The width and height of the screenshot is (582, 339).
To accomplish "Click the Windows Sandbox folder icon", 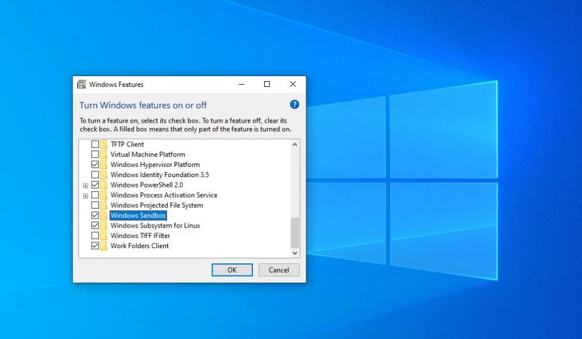I will [x=103, y=215].
